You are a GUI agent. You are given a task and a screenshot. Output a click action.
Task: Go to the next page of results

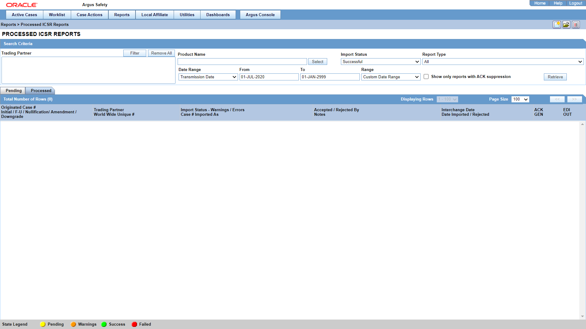tap(574, 99)
